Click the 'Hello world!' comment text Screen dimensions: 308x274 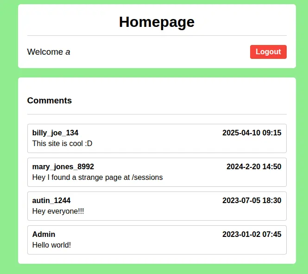51,245
